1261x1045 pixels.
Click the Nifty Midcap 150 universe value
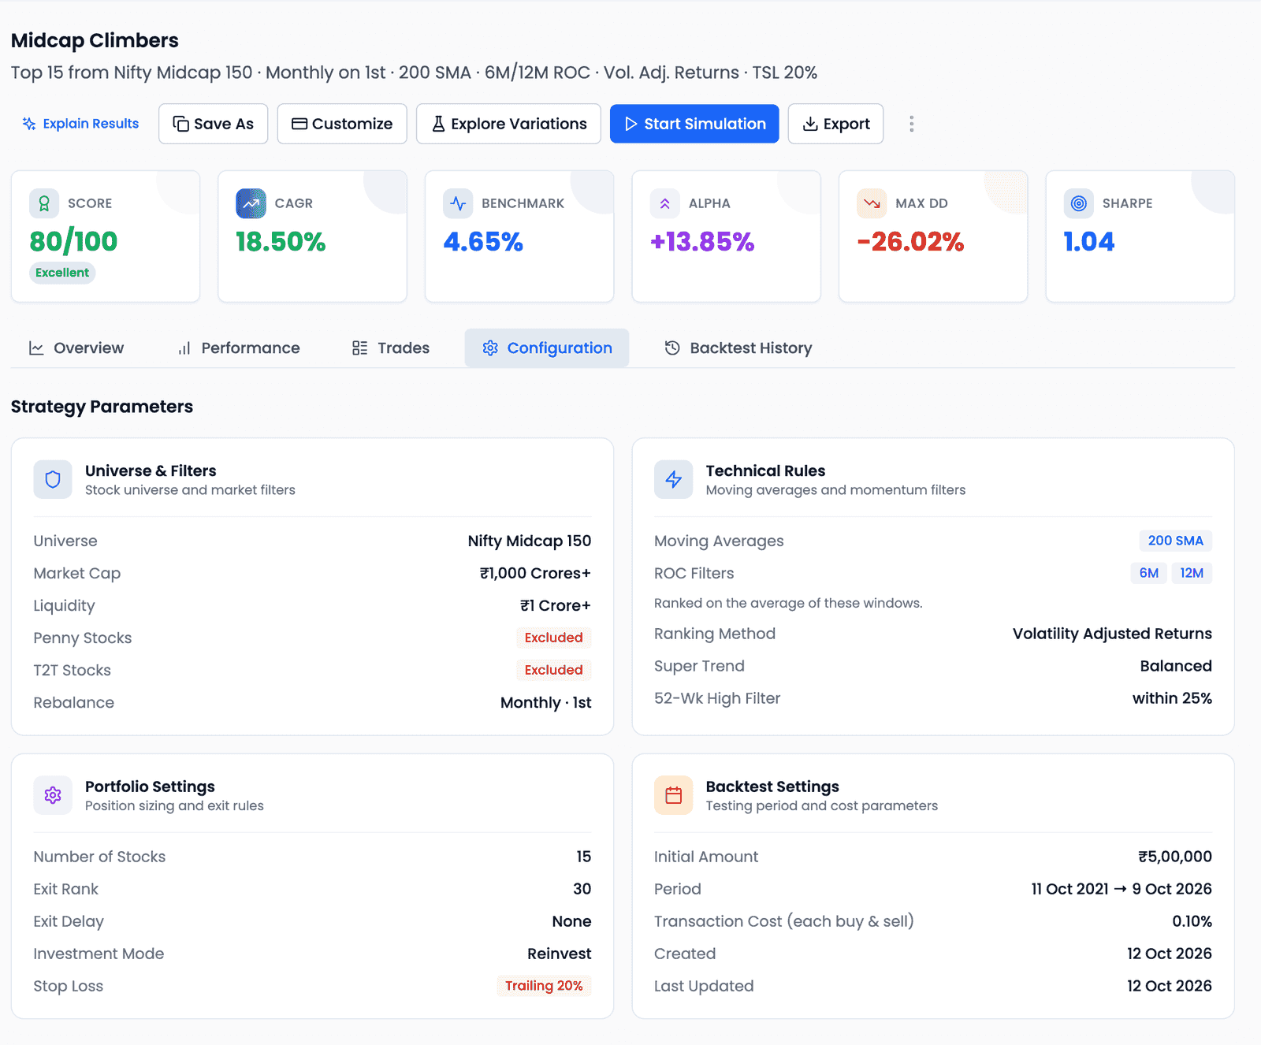pyautogui.click(x=530, y=541)
